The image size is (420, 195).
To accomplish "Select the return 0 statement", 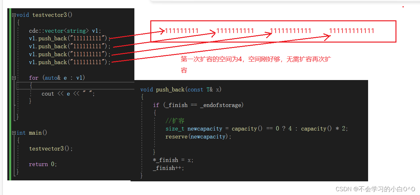I will coord(43,164).
